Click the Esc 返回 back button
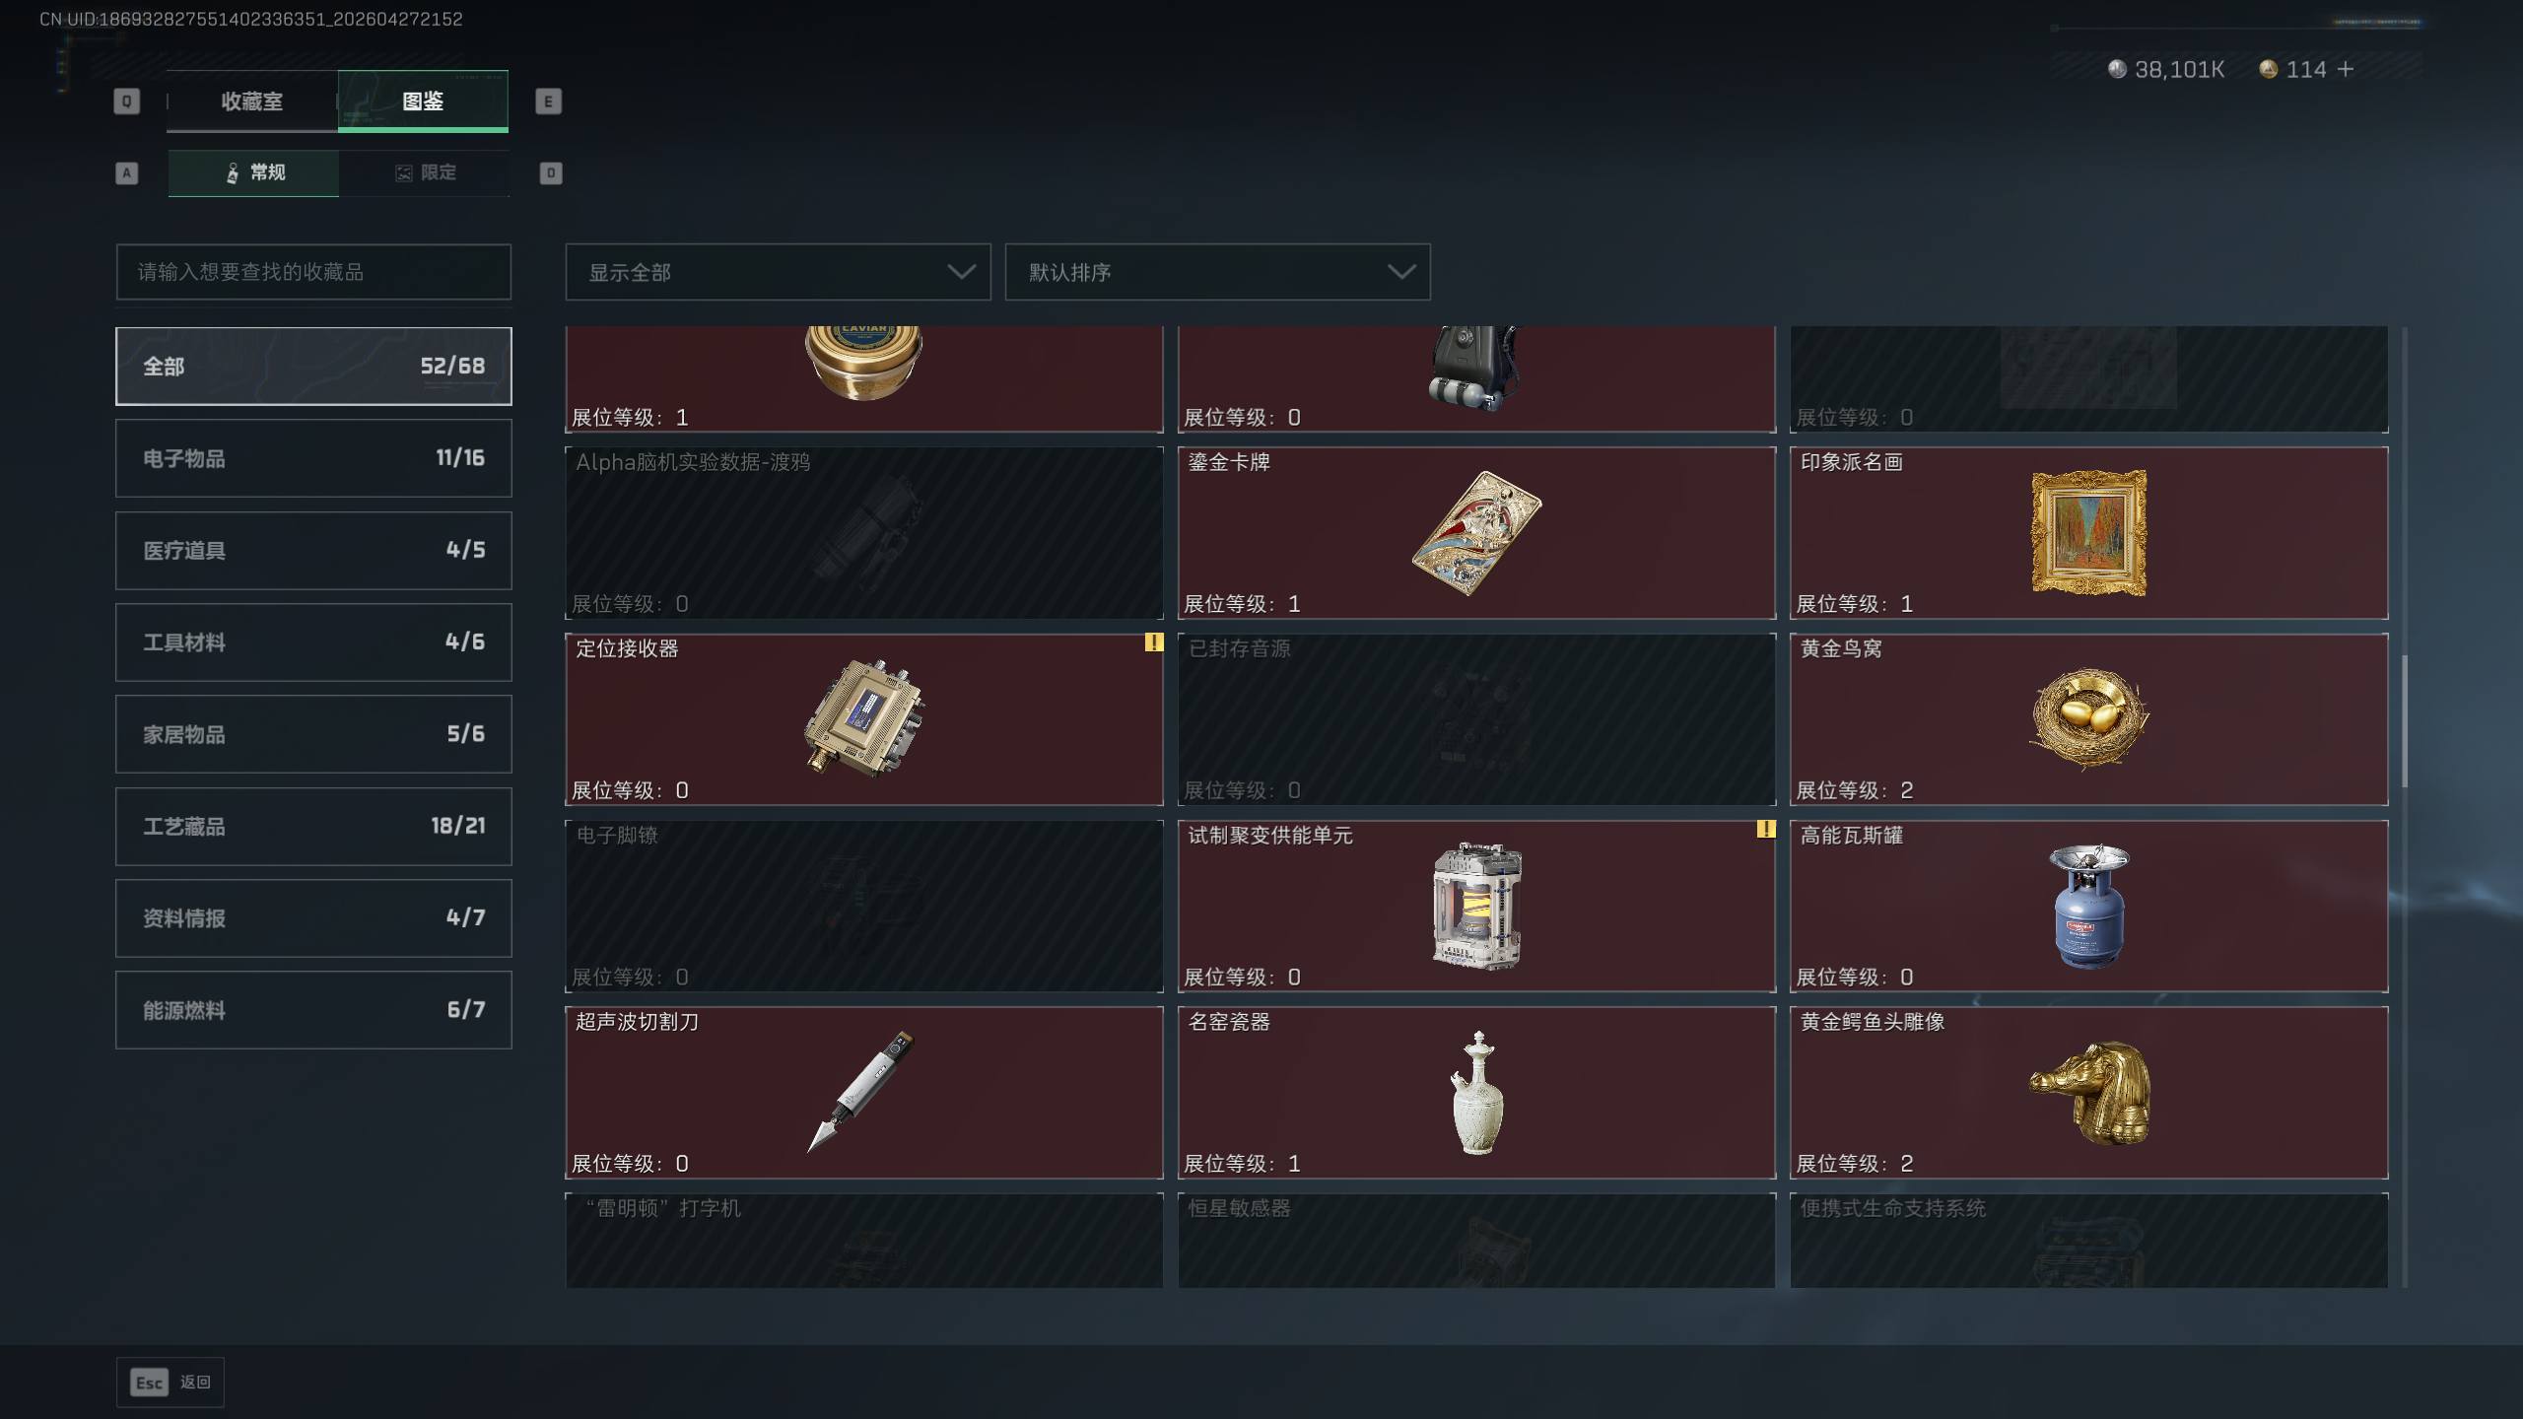Image resolution: width=2523 pixels, height=1419 pixels. pos(170,1383)
